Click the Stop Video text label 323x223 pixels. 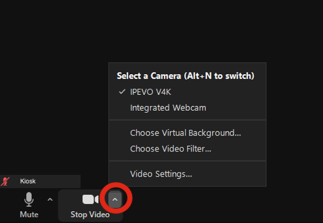point(90,215)
